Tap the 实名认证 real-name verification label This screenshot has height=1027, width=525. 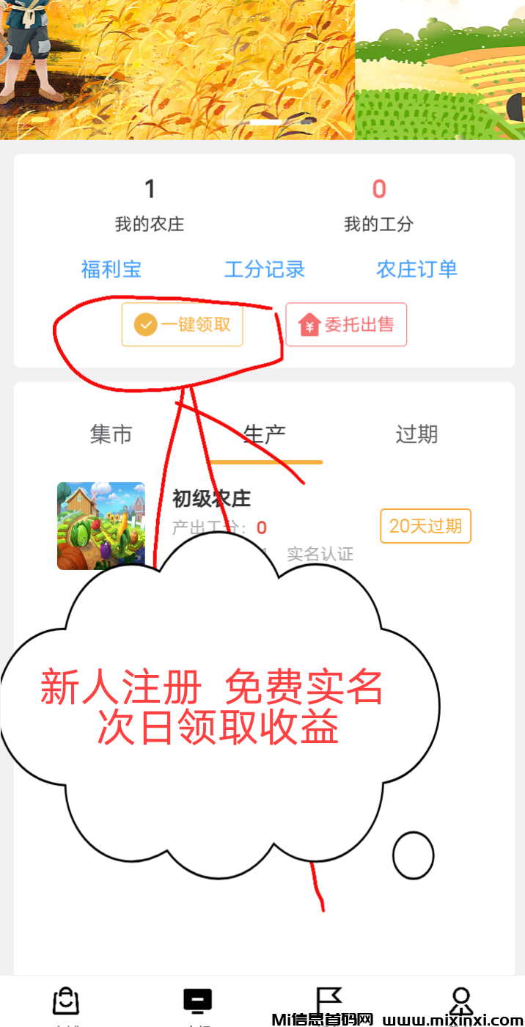click(x=320, y=554)
